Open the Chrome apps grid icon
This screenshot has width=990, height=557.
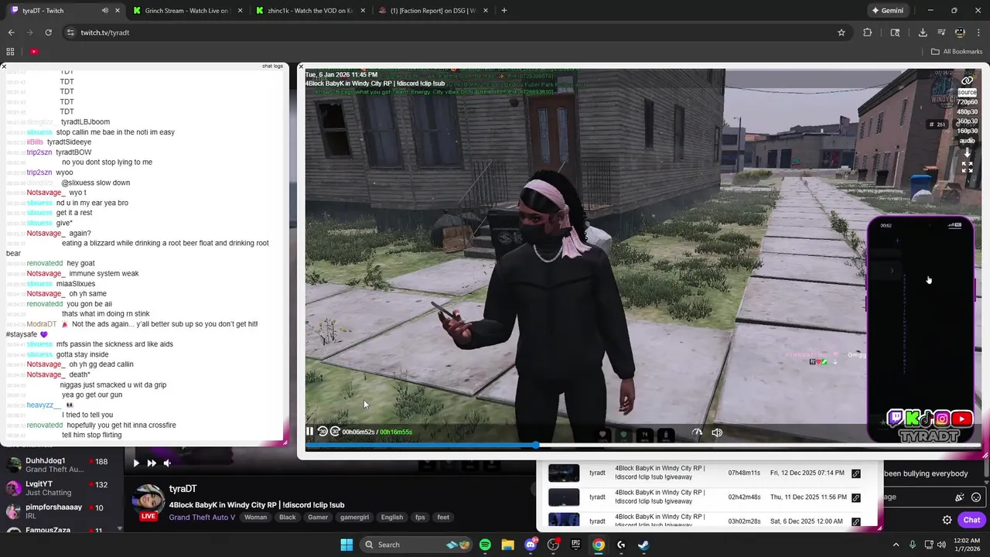click(x=10, y=51)
